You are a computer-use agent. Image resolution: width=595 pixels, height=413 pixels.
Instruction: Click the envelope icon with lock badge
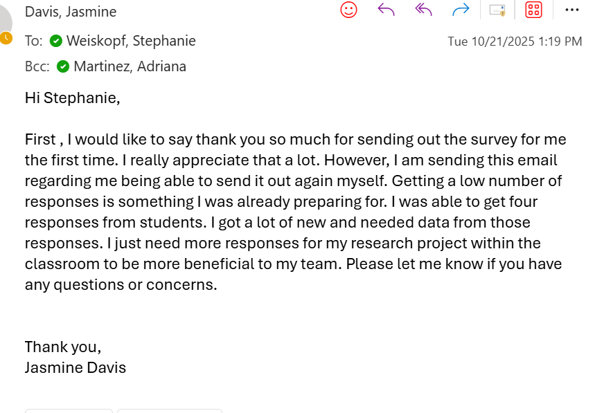[x=497, y=10]
